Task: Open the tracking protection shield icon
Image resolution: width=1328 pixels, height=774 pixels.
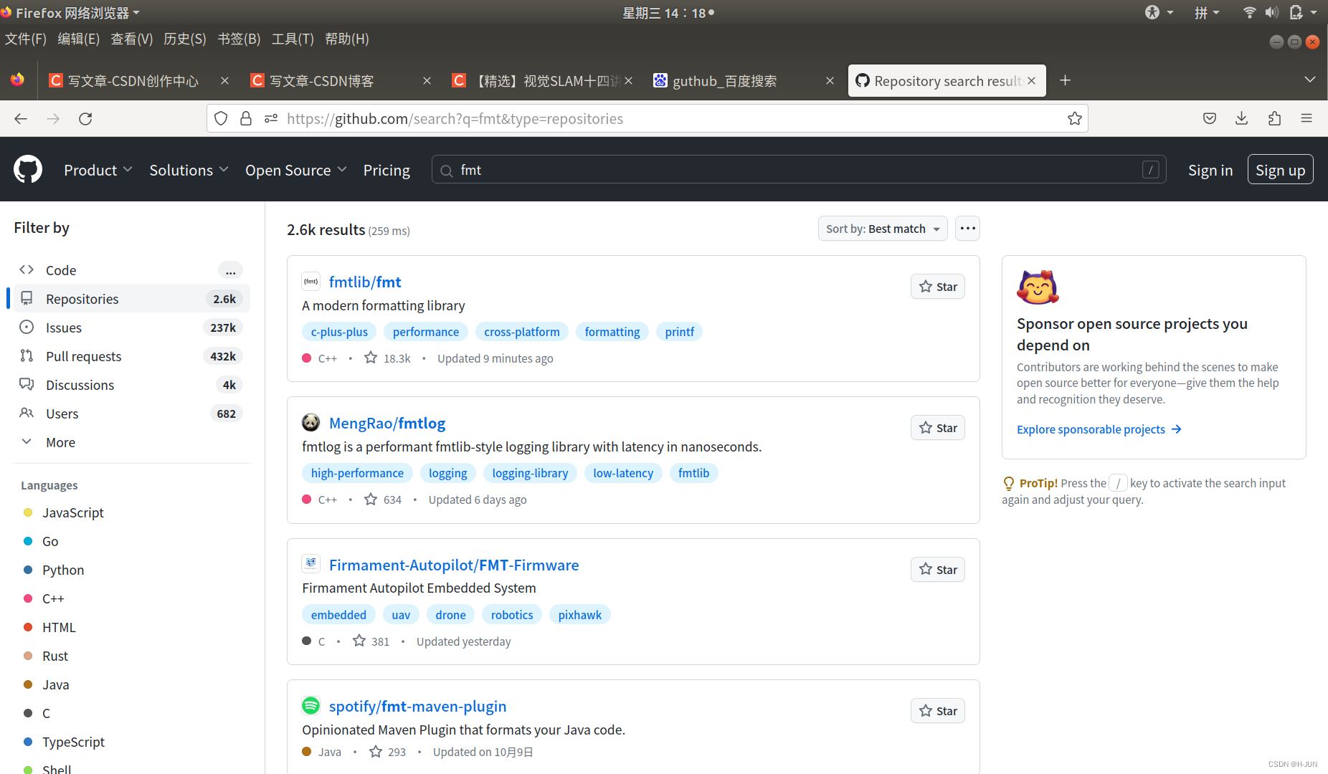Action: click(x=220, y=118)
